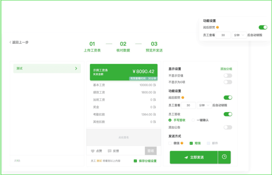Click the drag handle icon on 基本工资 row

(x=155, y=85)
